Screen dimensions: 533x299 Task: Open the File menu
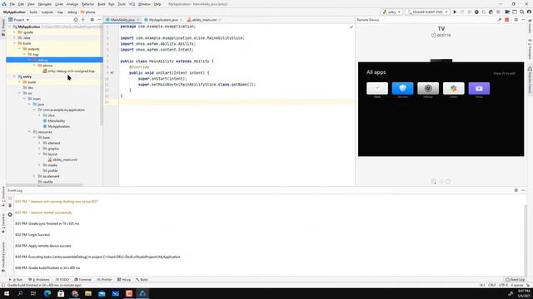[x=12, y=4]
